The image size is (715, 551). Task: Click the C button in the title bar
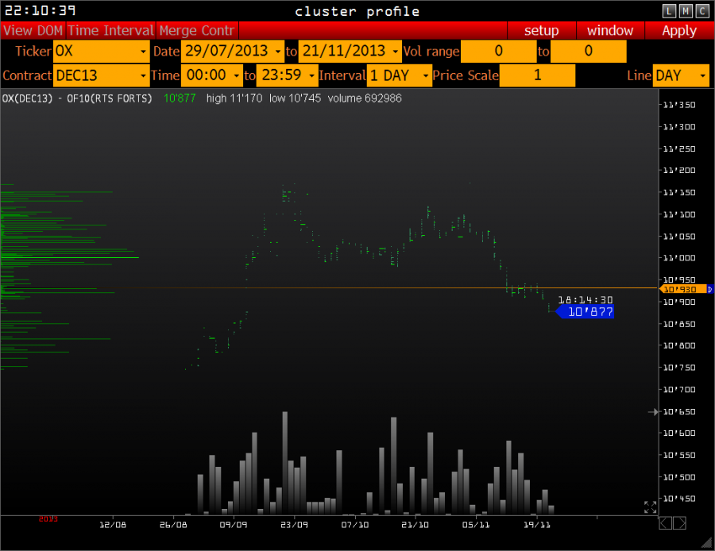(x=701, y=10)
